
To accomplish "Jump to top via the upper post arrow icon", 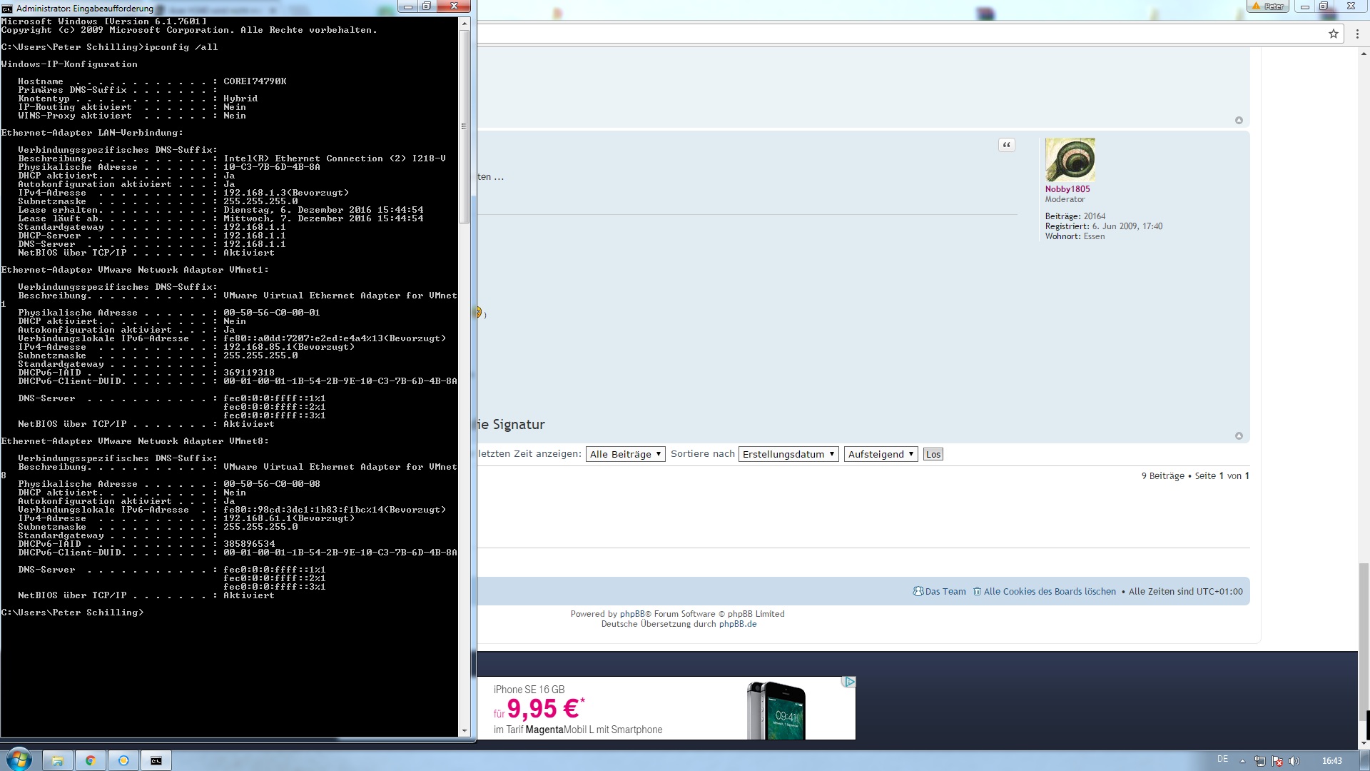I will pos(1239,120).
